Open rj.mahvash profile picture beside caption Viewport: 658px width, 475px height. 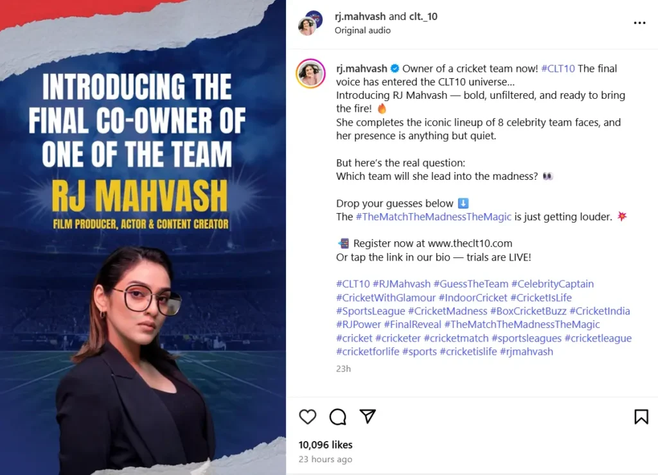click(x=311, y=73)
